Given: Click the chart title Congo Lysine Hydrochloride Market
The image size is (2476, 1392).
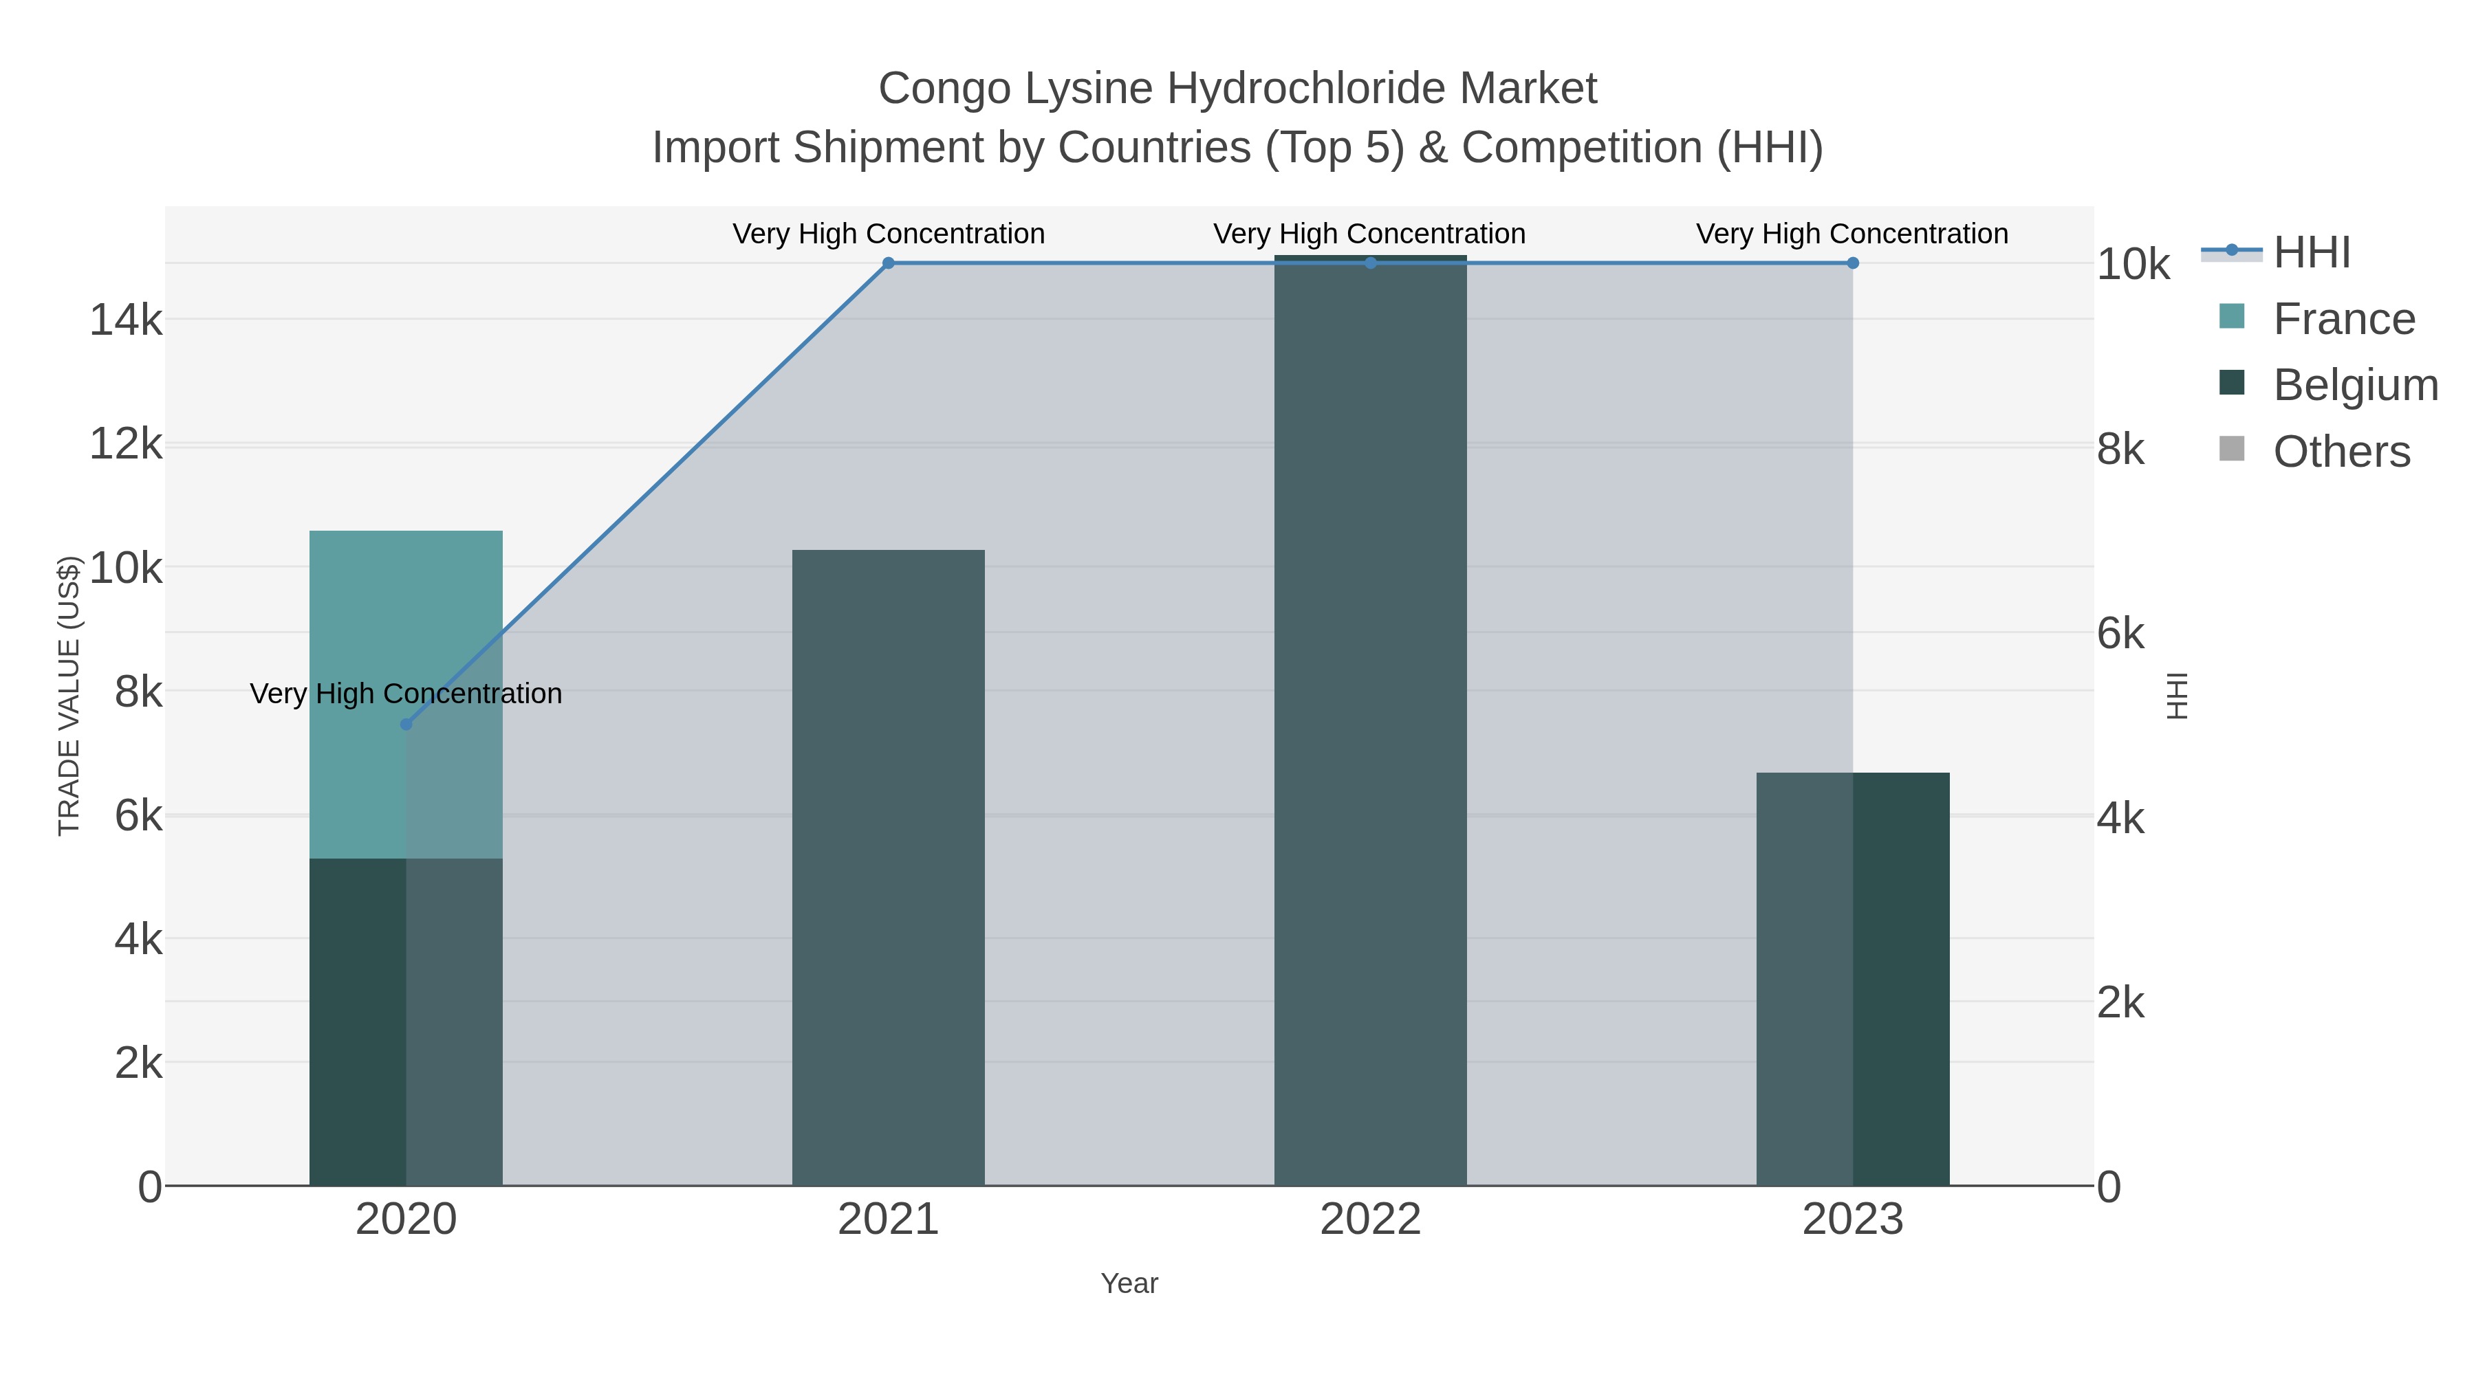Looking at the screenshot, I should coord(1238,89).
